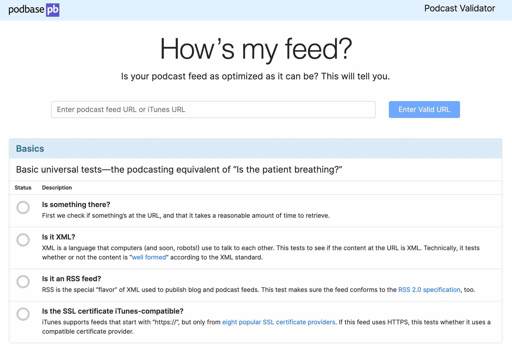The height and width of the screenshot is (351, 512).
Task: Expand the "Is something there?" test row
Action: [76, 204]
